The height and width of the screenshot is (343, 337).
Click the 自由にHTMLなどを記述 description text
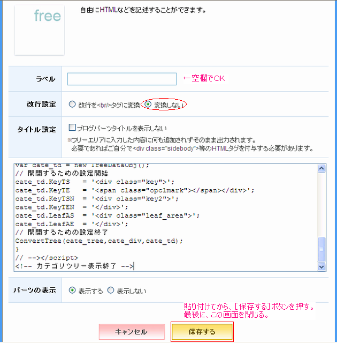pyautogui.click(x=143, y=10)
